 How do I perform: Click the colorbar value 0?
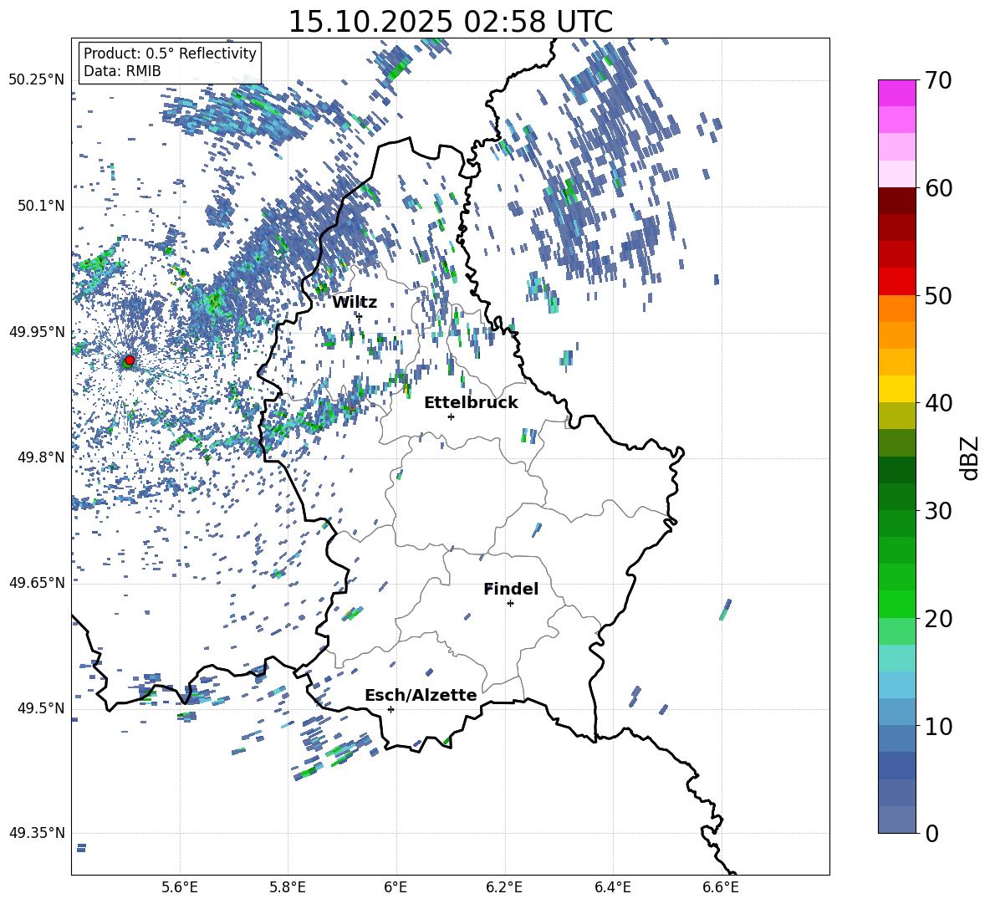point(931,833)
